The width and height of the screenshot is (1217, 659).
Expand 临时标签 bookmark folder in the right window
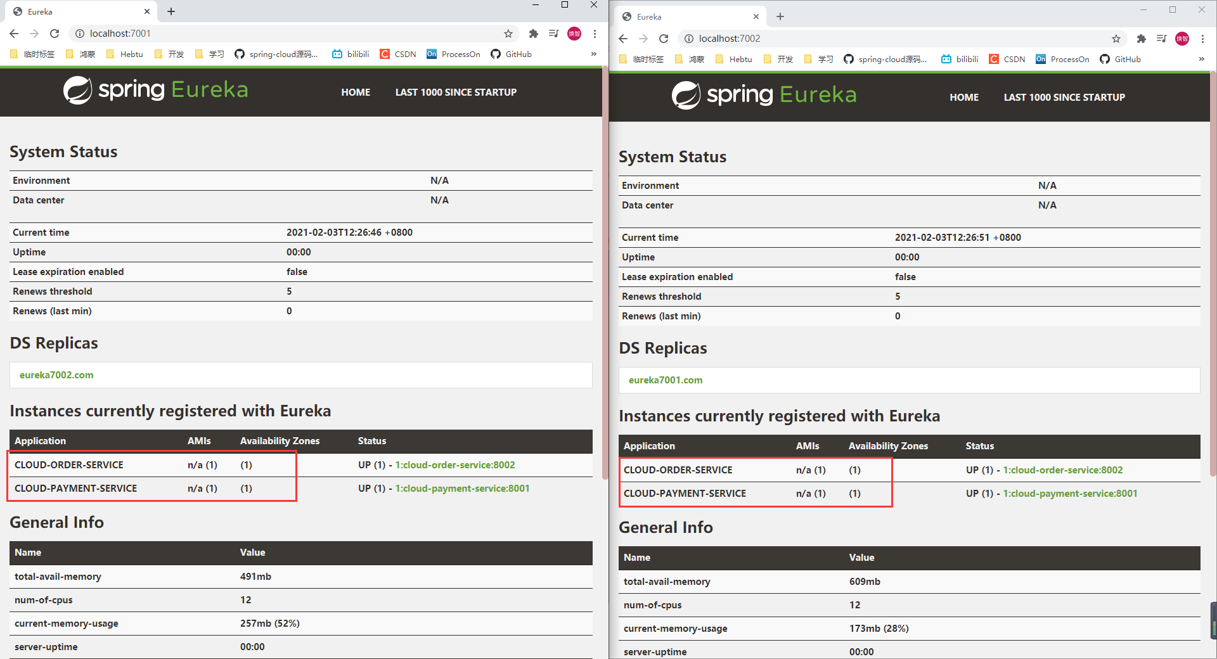point(641,59)
